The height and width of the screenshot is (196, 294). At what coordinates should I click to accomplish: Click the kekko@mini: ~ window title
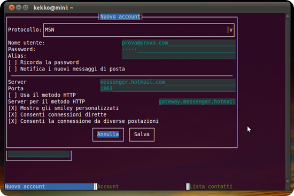(53, 7)
